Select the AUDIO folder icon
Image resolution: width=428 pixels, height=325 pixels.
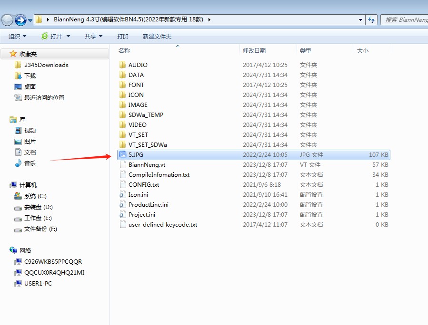pos(122,65)
